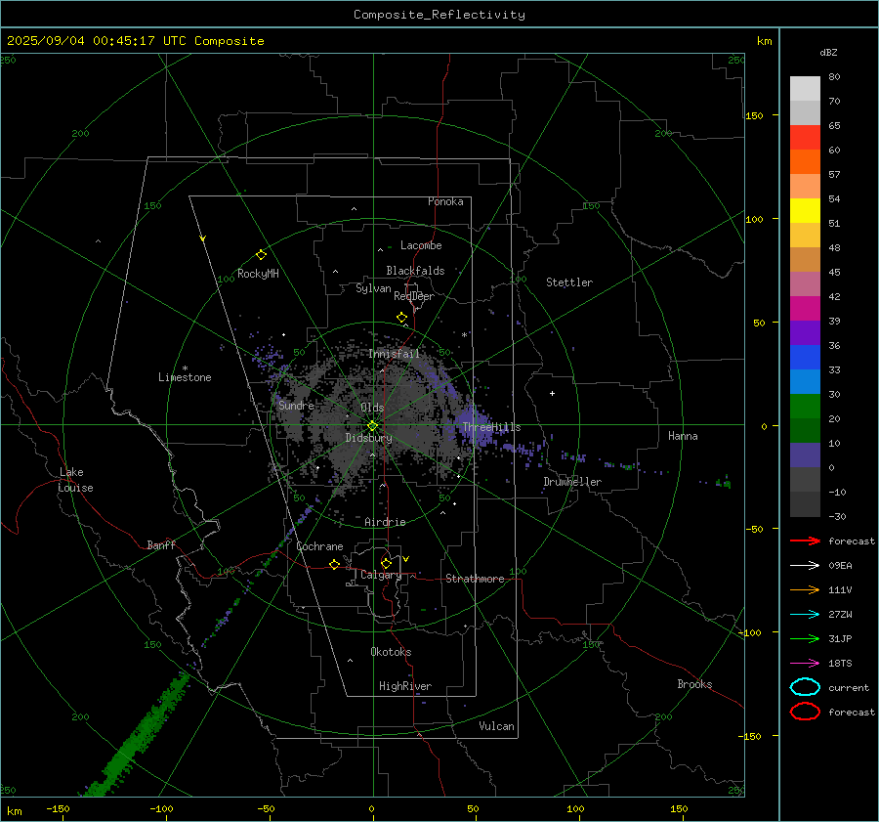Click the Composite_Reflectivity title
Image resolution: width=879 pixels, height=822 pixels.
click(x=439, y=15)
